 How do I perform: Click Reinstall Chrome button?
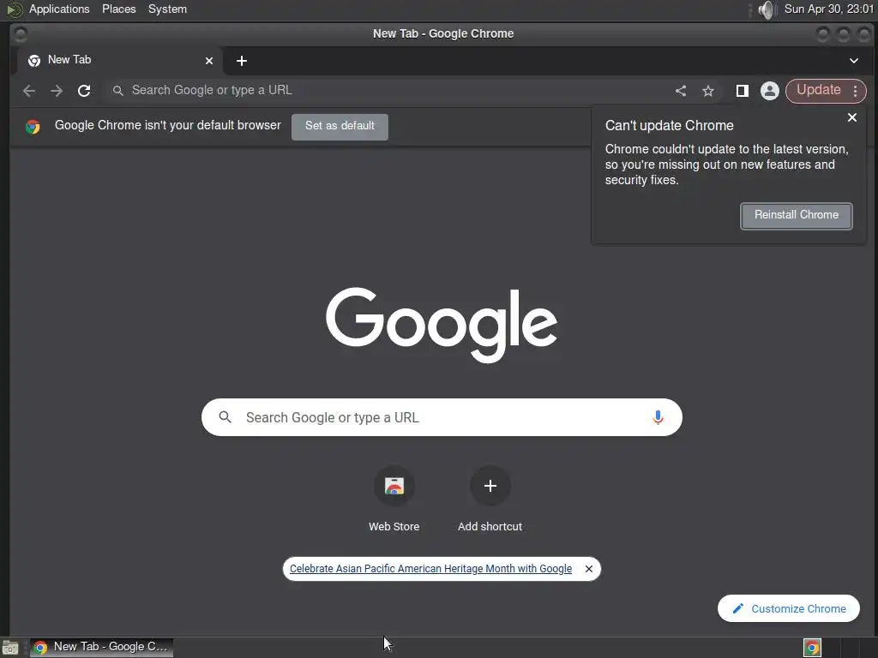(x=797, y=215)
